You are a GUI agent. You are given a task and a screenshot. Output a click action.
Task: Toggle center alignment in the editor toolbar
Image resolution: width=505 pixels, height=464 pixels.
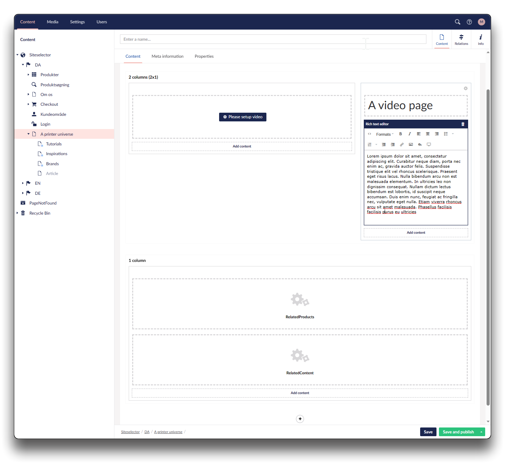click(x=427, y=134)
